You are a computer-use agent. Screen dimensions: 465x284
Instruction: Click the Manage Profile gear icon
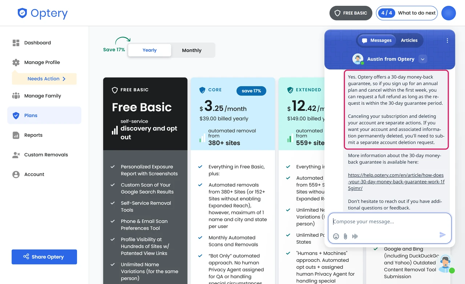[16, 63]
